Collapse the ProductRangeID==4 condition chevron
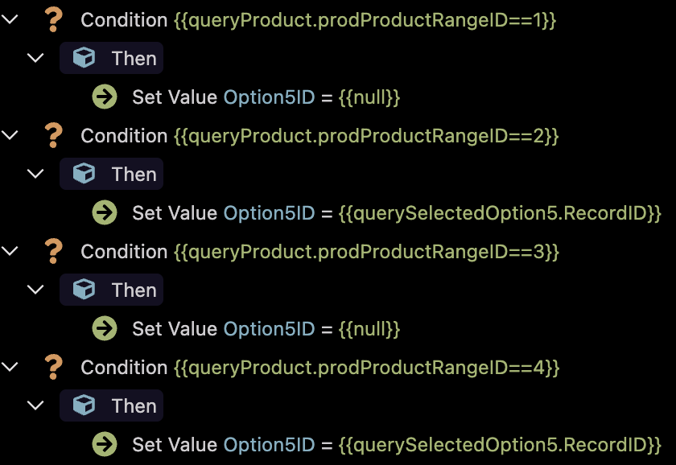676x465 pixels. pos(10,367)
